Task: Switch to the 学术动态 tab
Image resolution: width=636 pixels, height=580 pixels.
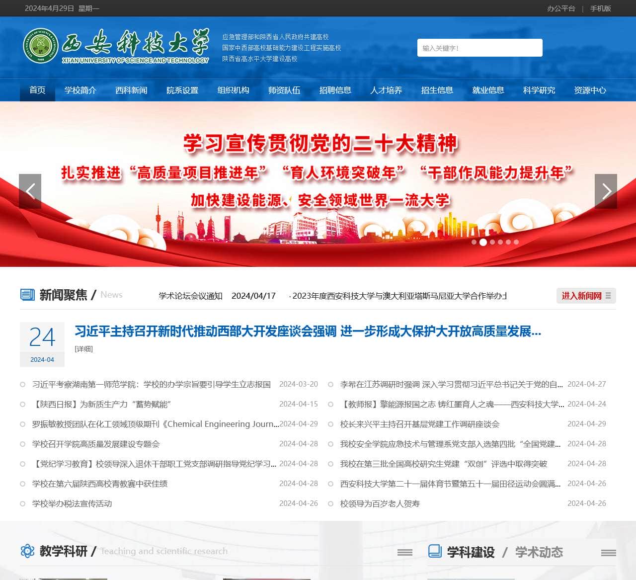Action: pos(539,552)
